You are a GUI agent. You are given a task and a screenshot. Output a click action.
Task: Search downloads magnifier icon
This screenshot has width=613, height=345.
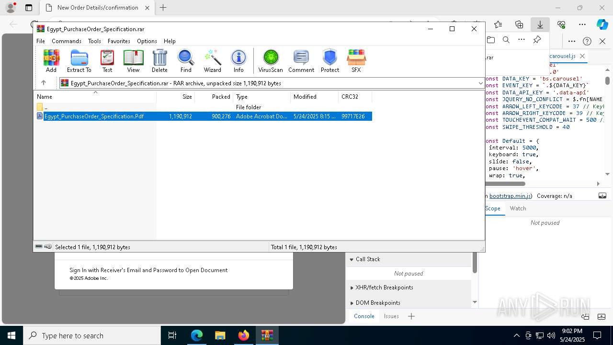(x=506, y=40)
